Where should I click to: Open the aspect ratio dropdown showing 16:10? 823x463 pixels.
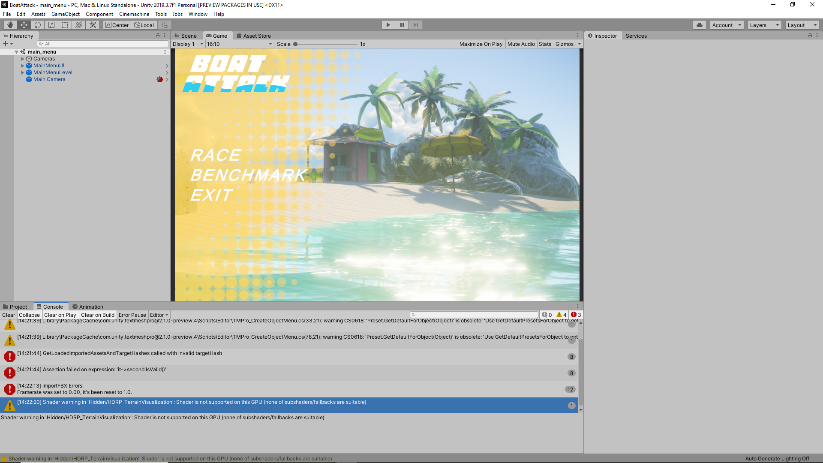(x=238, y=44)
